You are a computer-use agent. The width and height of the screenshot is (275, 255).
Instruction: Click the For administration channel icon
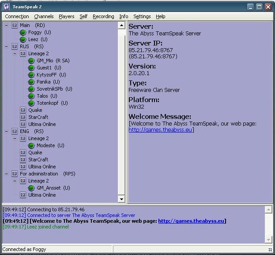point(15,174)
